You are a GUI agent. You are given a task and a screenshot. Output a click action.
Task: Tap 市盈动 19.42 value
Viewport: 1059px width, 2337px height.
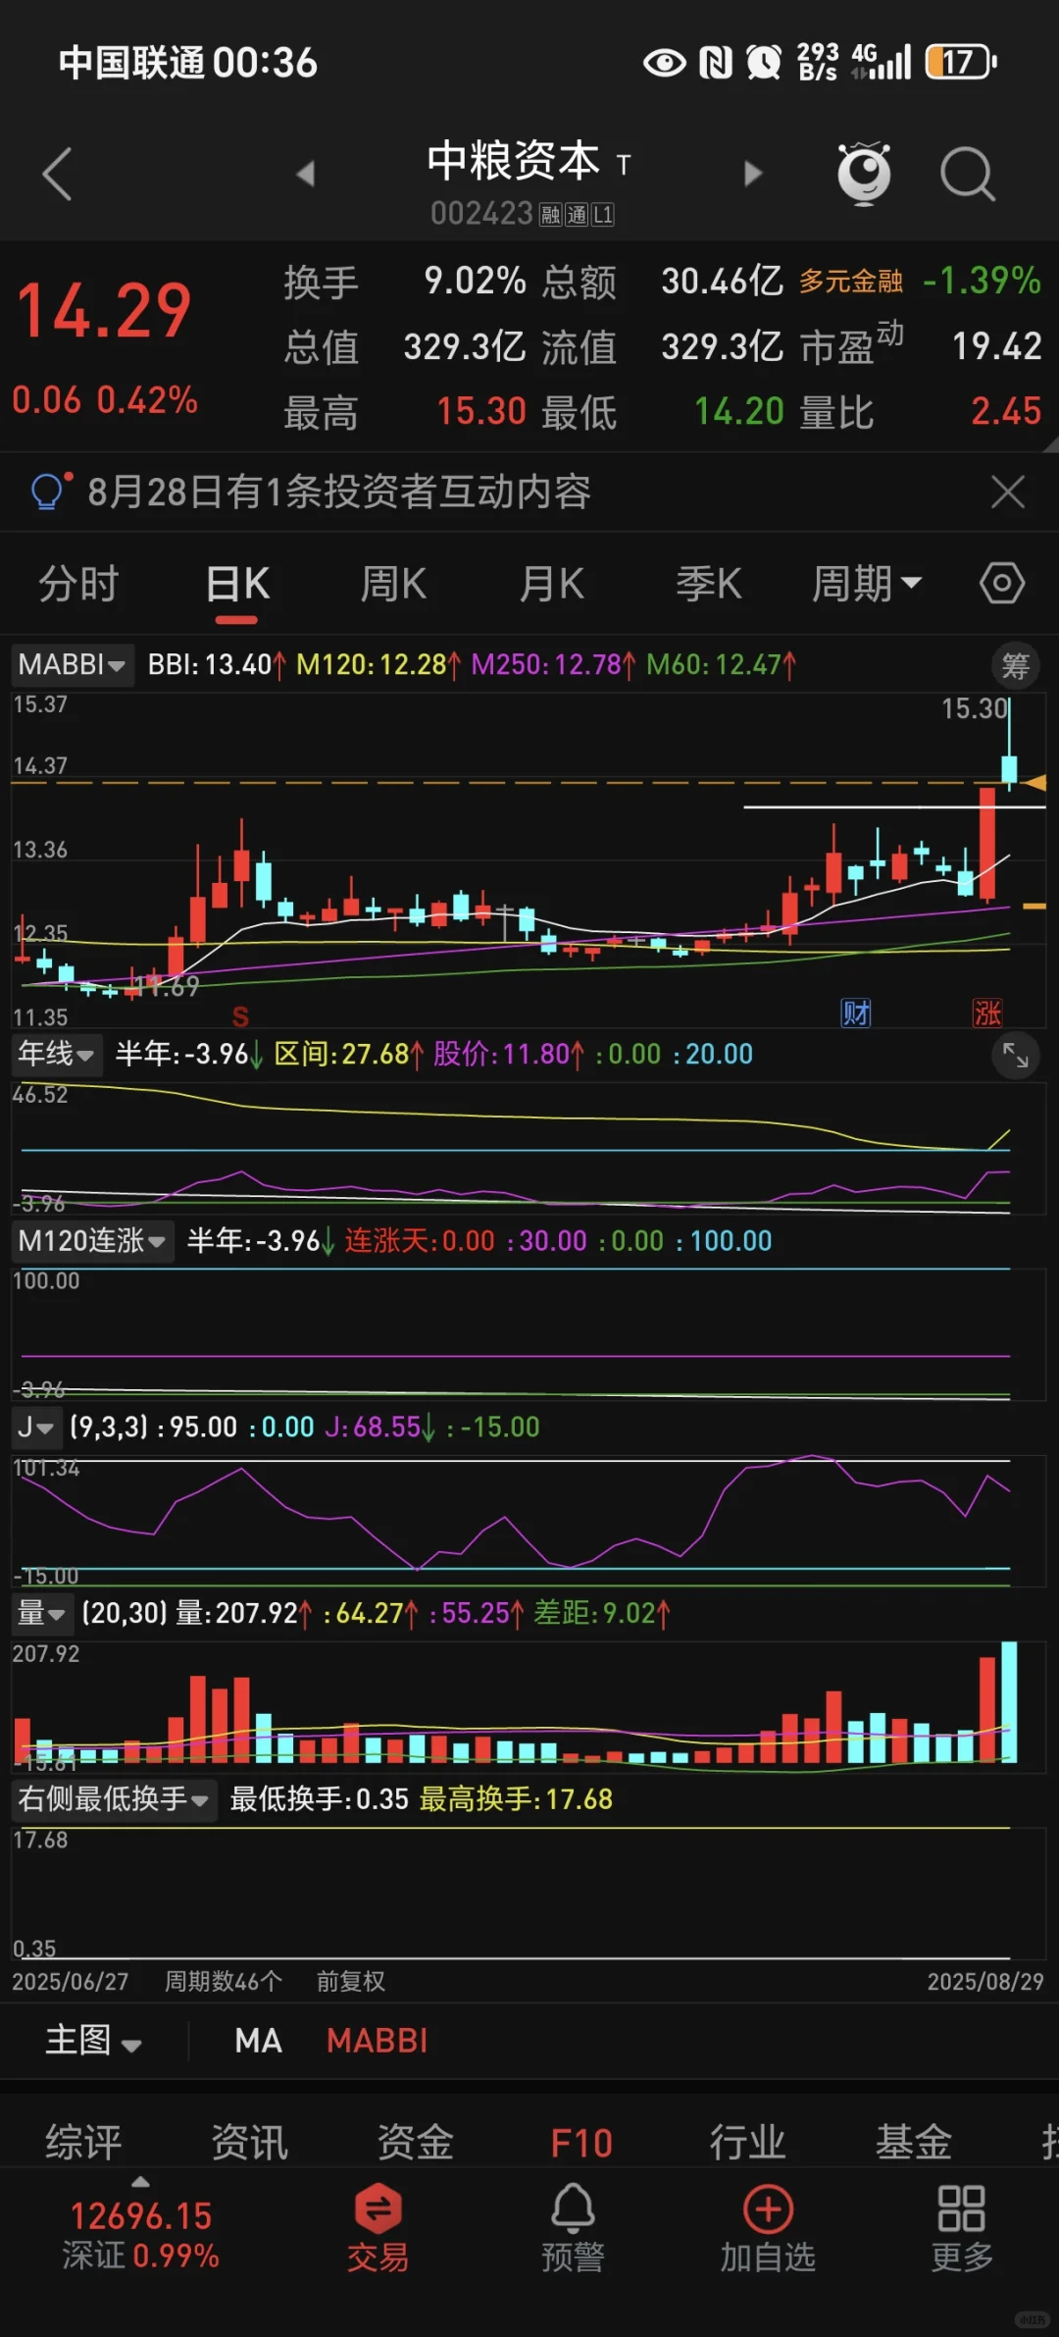[x=996, y=346]
